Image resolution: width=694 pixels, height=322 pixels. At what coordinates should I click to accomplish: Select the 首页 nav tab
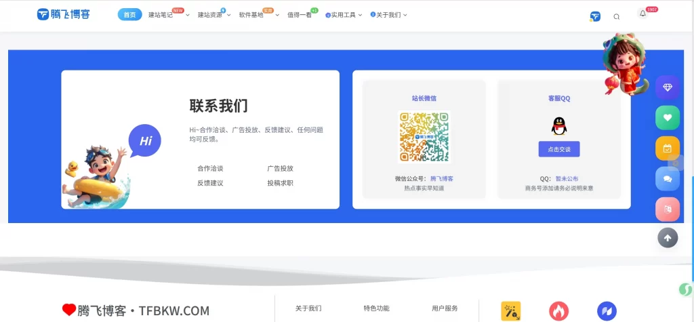129,15
